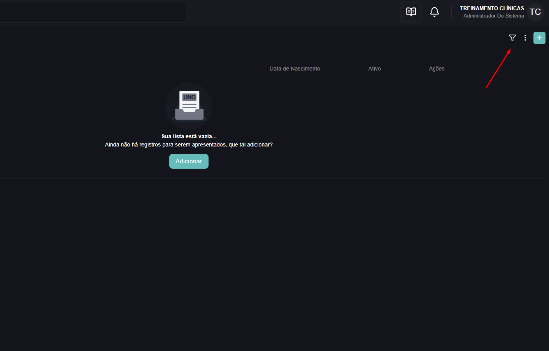The width and height of the screenshot is (549, 351).
Task: Open the TREINAMENTO CLÍNICAS user menu
Action: 492,8
